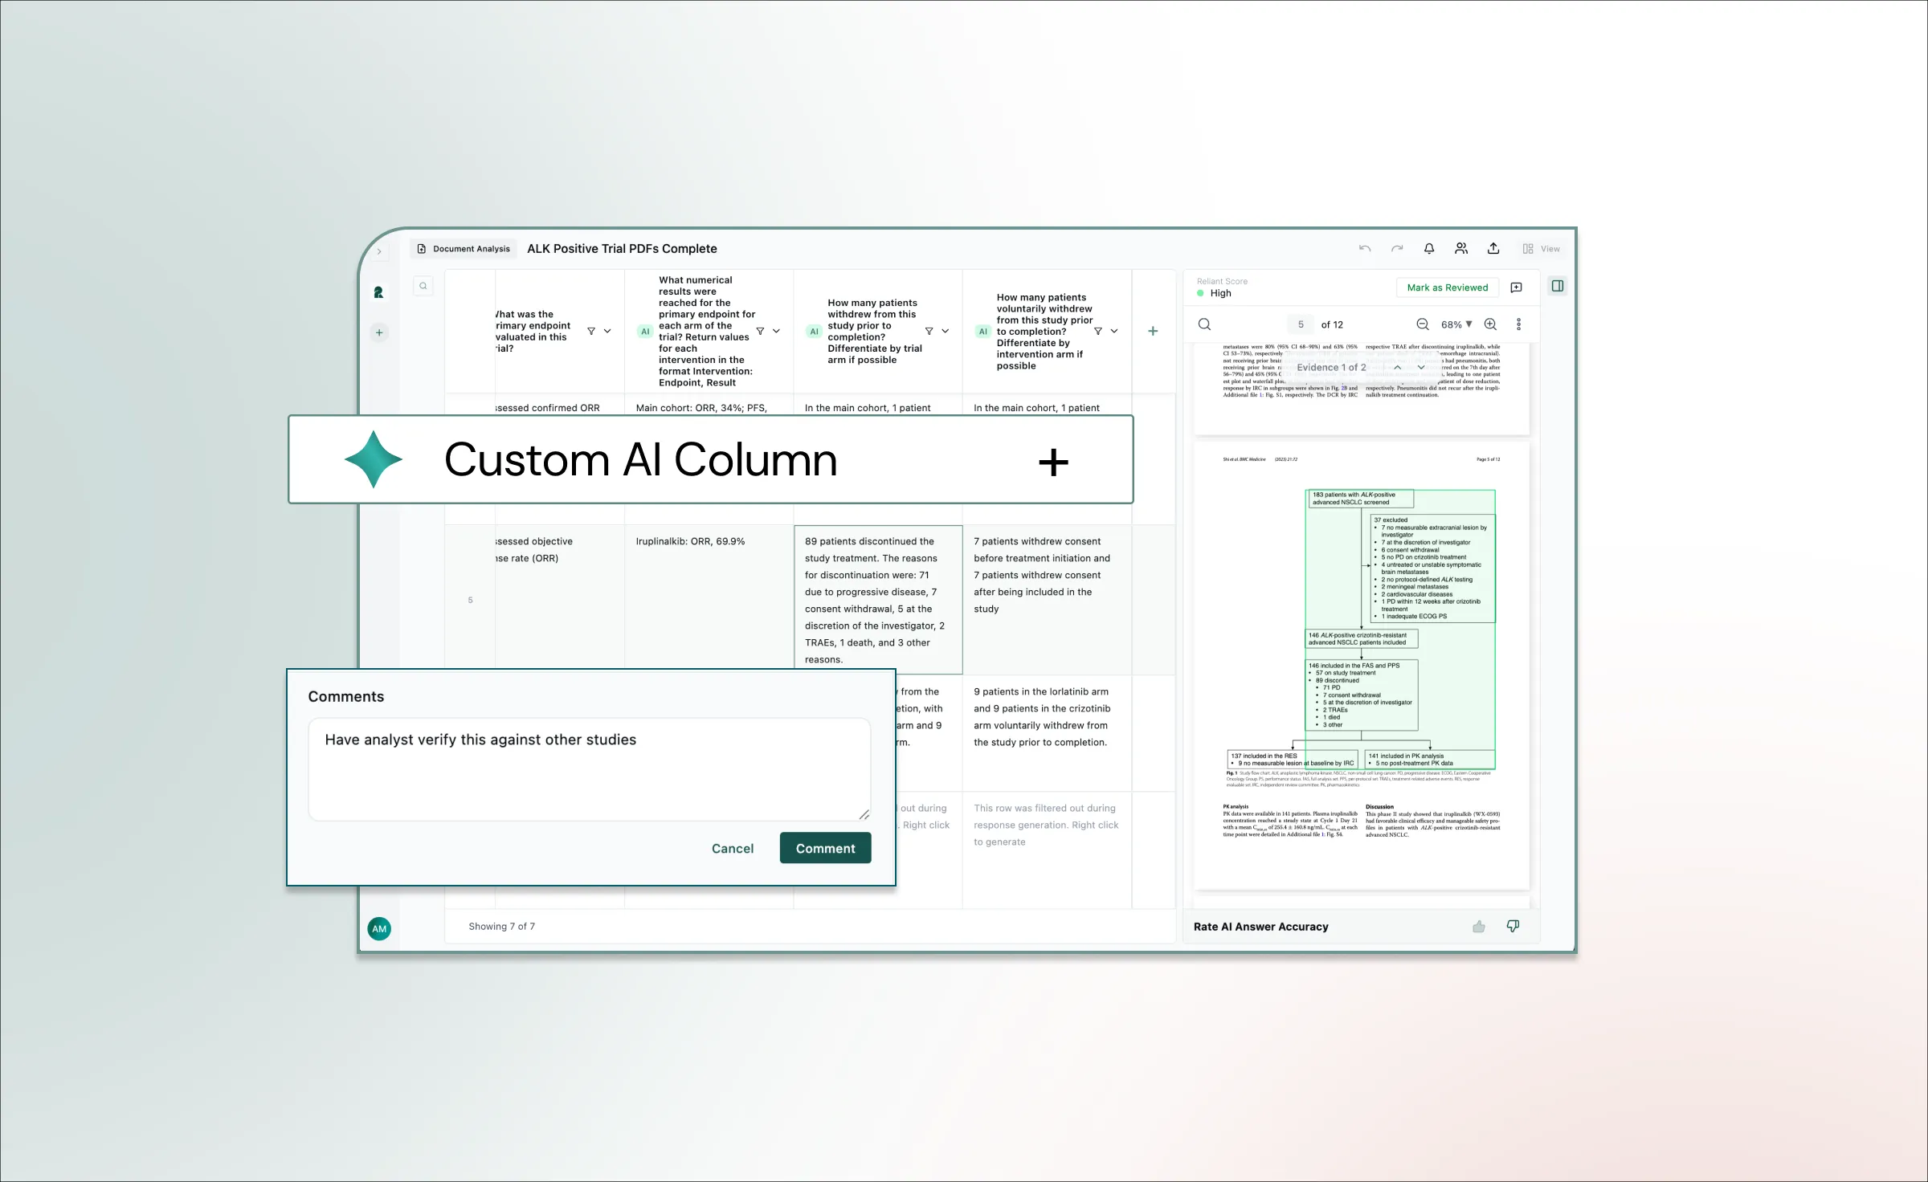The height and width of the screenshot is (1182, 1928).
Task: Go to next evidence with down chevron
Action: pos(1421,368)
